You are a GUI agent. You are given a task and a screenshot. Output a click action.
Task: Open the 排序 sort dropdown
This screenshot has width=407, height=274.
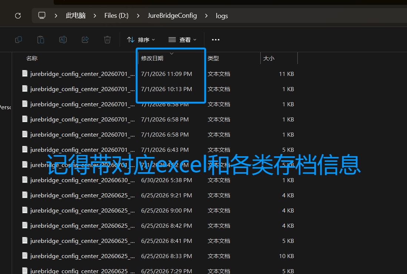click(141, 40)
